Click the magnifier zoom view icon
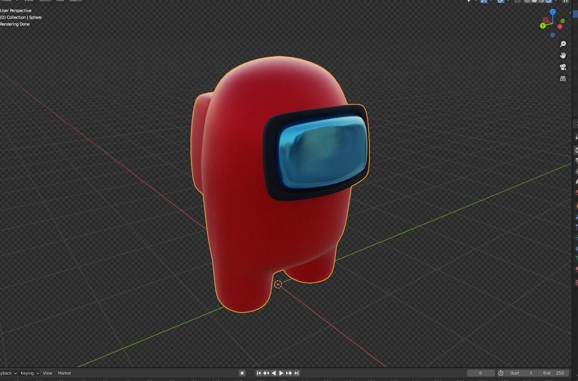The width and height of the screenshot is (578, 381). point(563,44)
